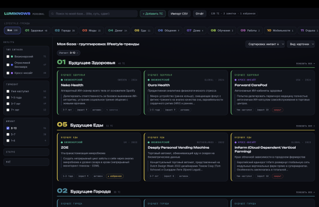Select the 05 Еды tab
The height and width of the screenshot is (207, 319).
[143, 31]
